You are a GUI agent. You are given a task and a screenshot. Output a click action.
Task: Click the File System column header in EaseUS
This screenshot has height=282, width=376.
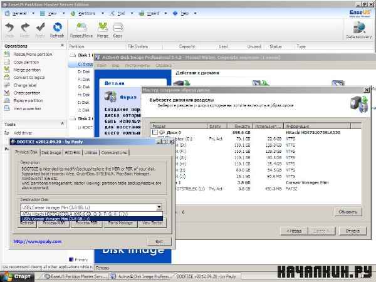[138, 46]
